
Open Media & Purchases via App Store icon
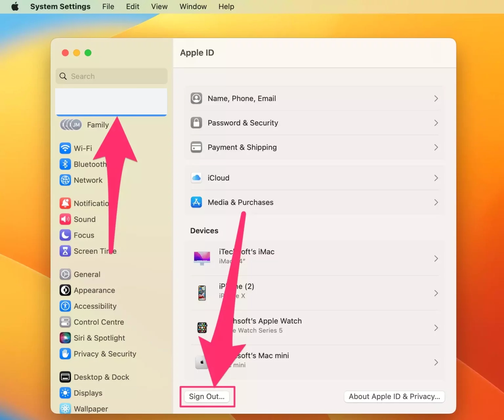[x=196, y=202]
